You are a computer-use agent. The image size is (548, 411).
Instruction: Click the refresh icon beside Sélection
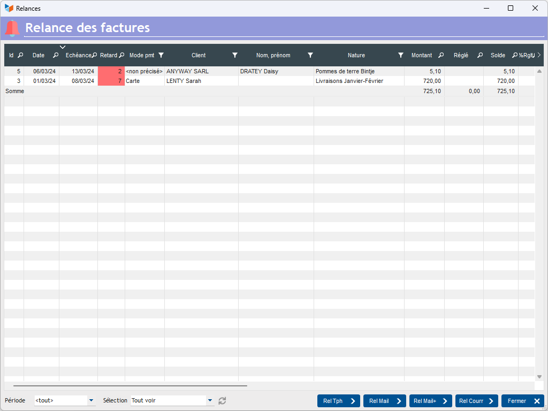pos(223,400)
